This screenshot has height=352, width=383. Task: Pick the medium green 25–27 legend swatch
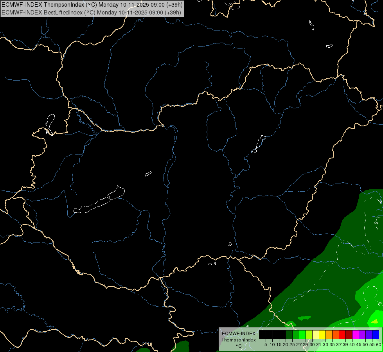point(295,334)
